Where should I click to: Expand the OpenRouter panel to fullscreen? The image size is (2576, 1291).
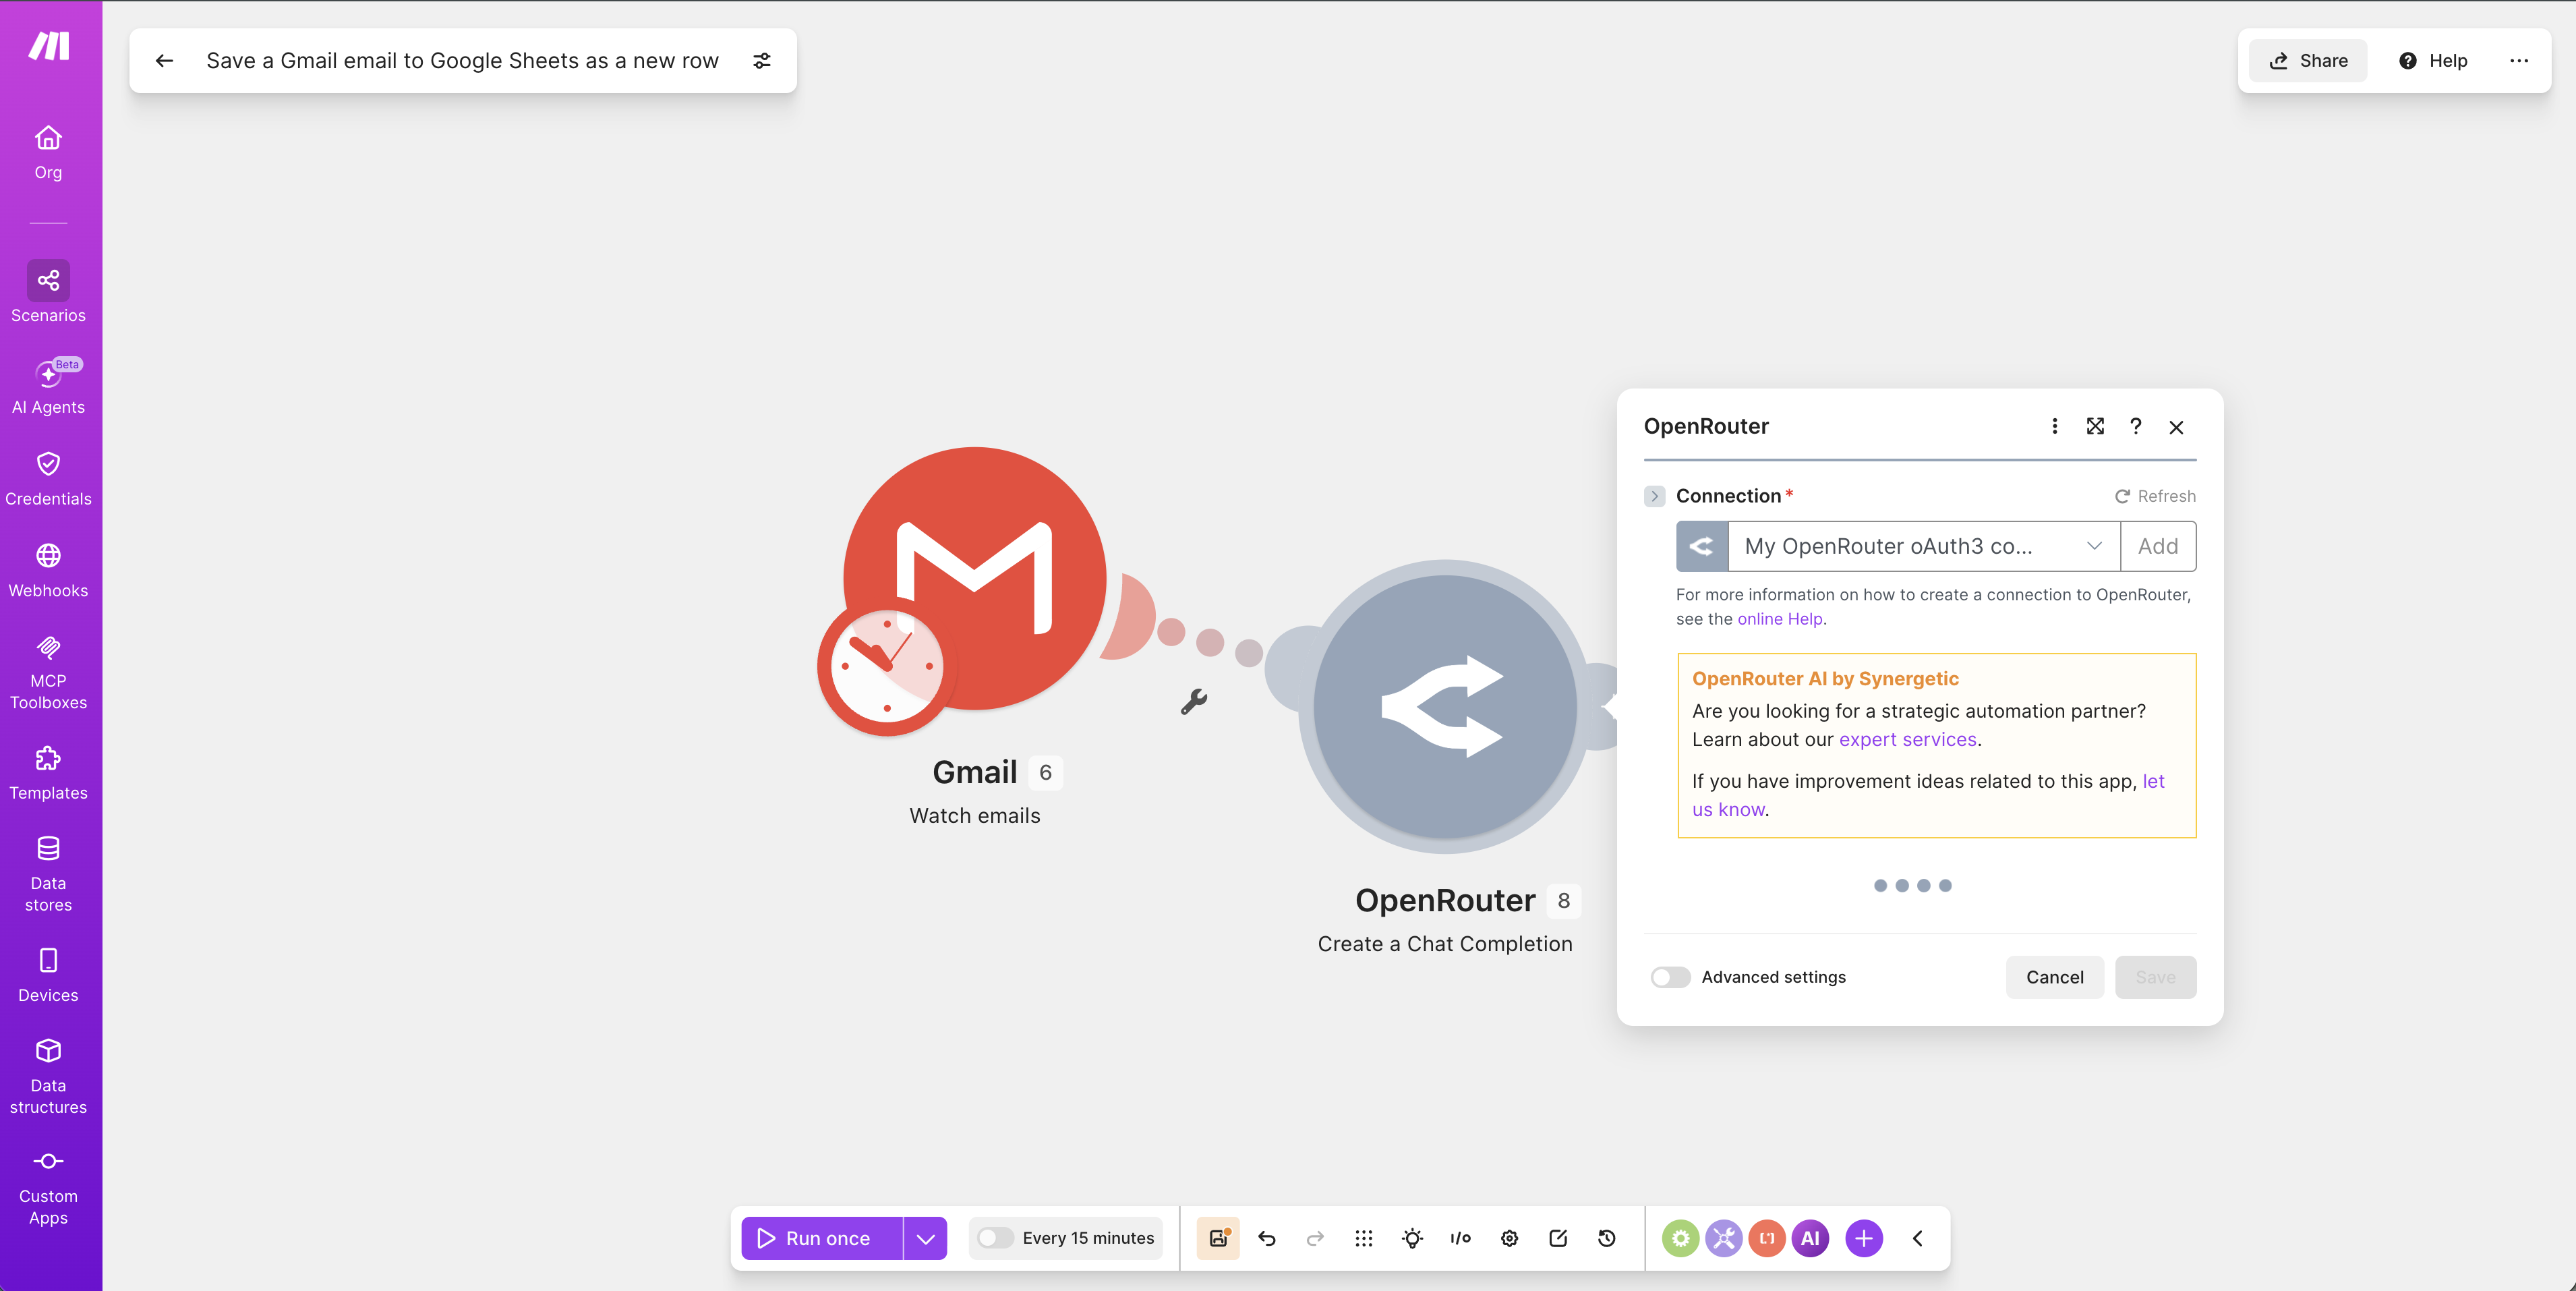point(2095,427)
